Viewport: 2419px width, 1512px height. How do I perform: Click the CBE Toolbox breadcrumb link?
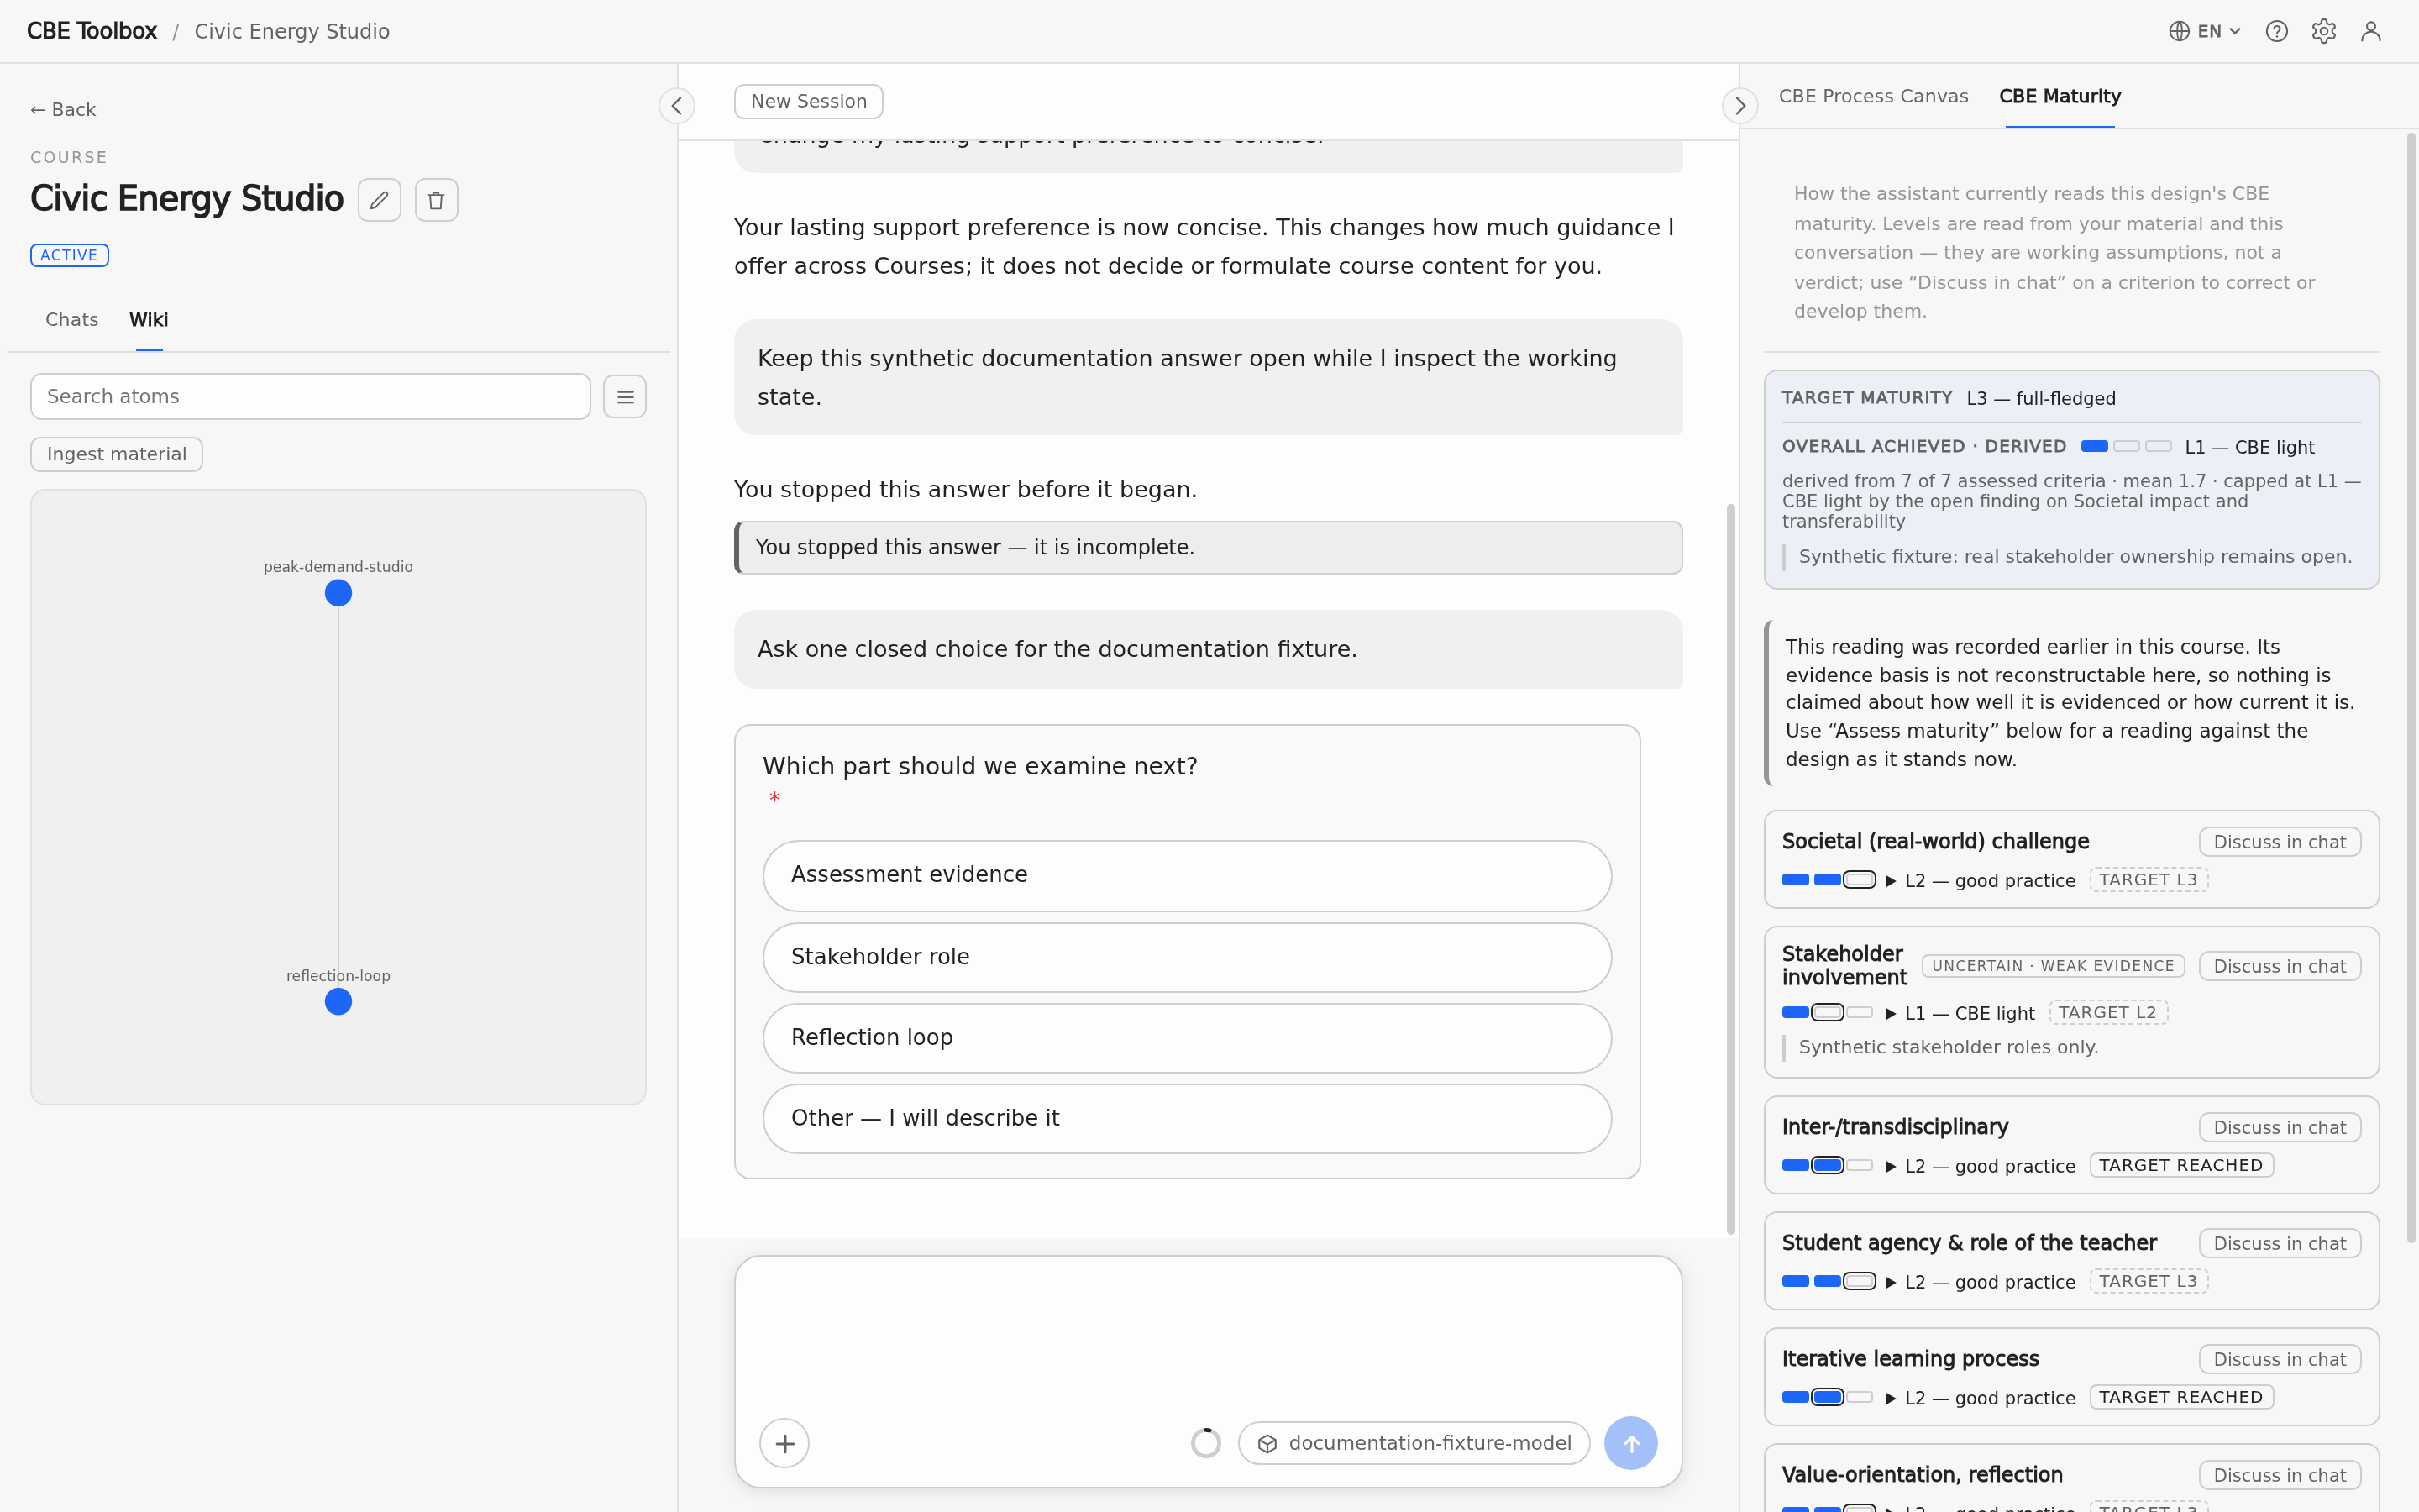pos(92,31)
